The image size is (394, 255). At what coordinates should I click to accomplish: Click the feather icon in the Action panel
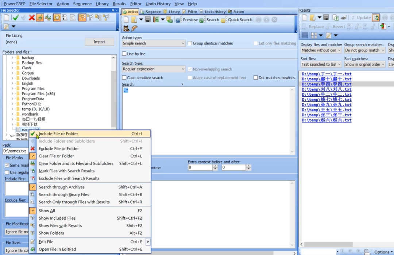click(134, 28)
